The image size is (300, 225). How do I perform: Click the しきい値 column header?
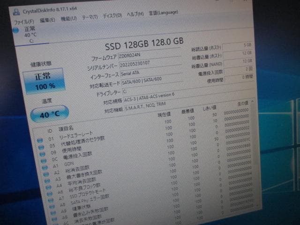[210, 108]
